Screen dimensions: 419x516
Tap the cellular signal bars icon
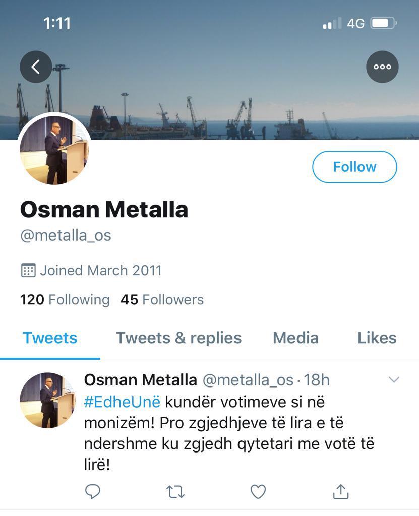[332, 23]
